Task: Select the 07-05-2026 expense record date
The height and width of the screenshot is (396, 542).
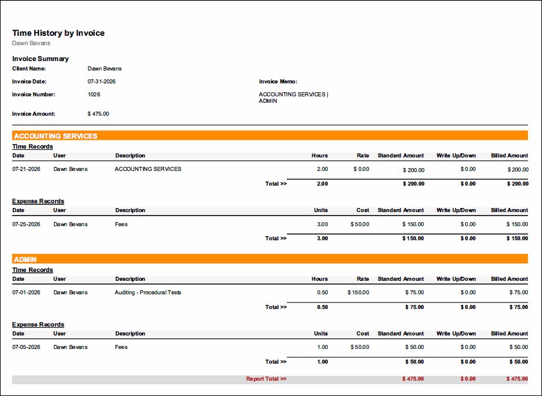Action: (26, 347)
